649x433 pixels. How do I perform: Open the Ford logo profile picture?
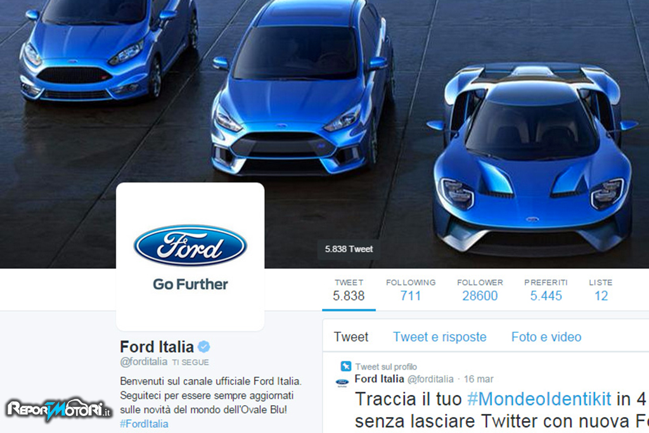190,256
